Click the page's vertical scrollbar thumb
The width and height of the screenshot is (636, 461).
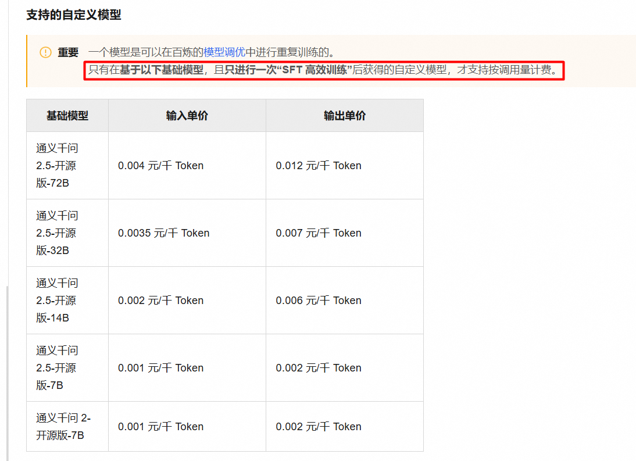pyautogui.click(x=7, y=373)
